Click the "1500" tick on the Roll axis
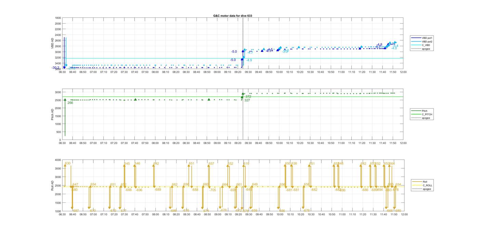 click(x=58, y=203)
